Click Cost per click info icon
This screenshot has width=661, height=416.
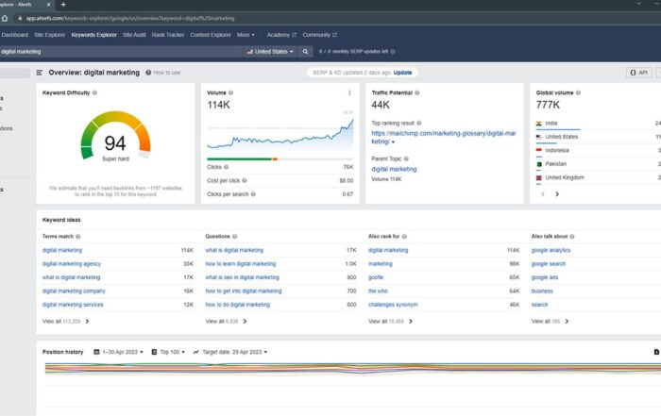coord(245,180)
